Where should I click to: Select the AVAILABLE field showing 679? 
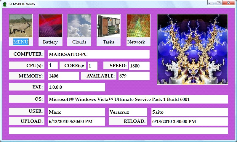click(134, 76)
